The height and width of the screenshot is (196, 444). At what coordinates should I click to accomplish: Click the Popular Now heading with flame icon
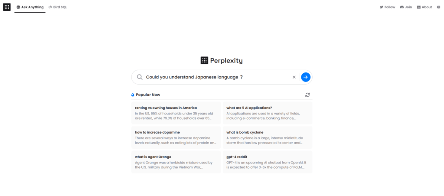[x=146, y=95]
